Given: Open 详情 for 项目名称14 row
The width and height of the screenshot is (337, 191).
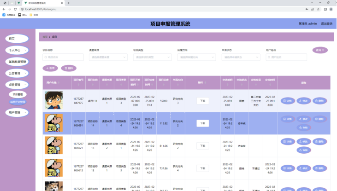Looking at the screenshot, I should [288, 119].
